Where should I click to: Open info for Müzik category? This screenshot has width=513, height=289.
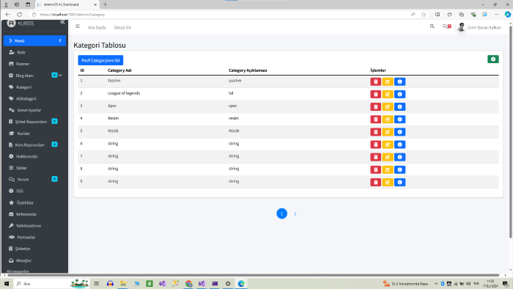400,132
